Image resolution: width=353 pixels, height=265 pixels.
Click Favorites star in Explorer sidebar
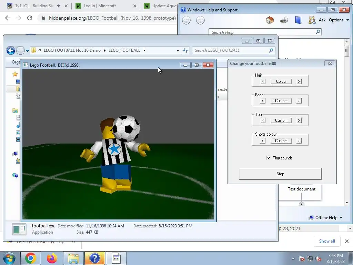pyautogui.click(x=15, y=74)
